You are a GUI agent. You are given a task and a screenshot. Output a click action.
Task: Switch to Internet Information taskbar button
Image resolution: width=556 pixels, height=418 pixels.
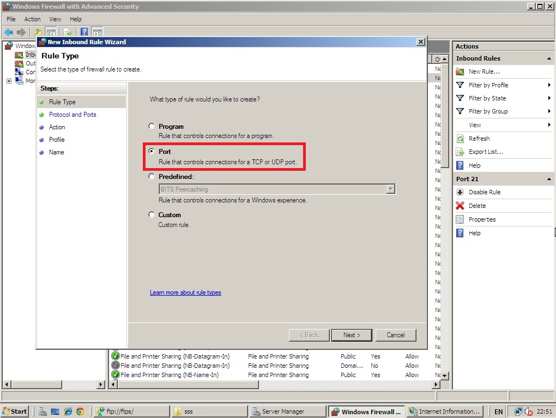(445, 411)
